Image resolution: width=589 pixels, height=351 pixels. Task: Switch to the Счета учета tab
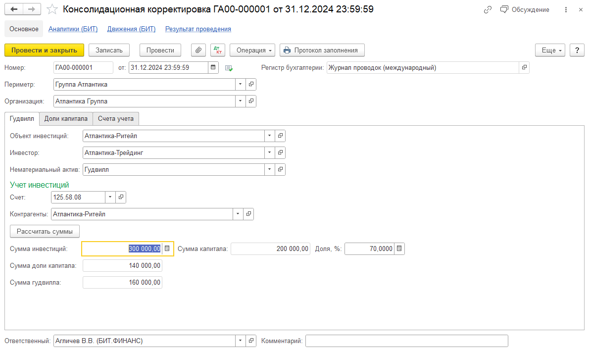tap(116, 119)
